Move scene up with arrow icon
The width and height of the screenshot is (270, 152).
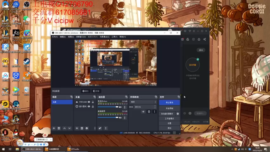(x=64, y=128)
